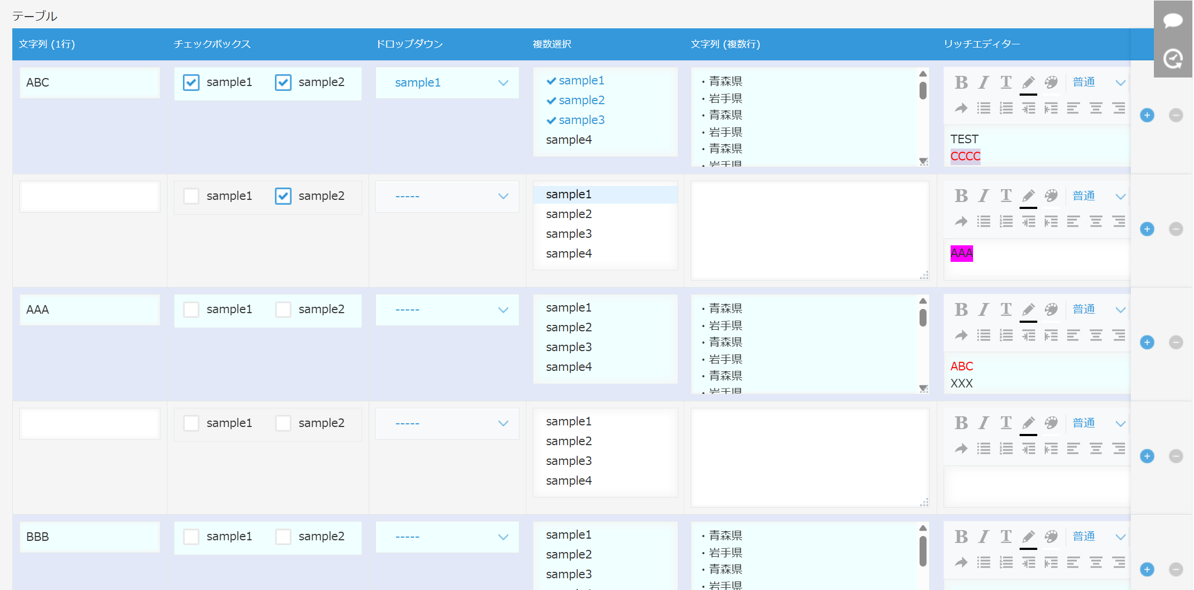Click numbered list icon in third row's editor
Screen dimensions: 1194x590
pos(1006,336)
